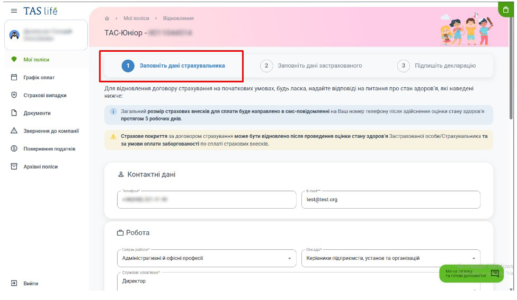Open the hamburger menu icon
The width and height of the screenshot is (517, 300).
point(14,11)
